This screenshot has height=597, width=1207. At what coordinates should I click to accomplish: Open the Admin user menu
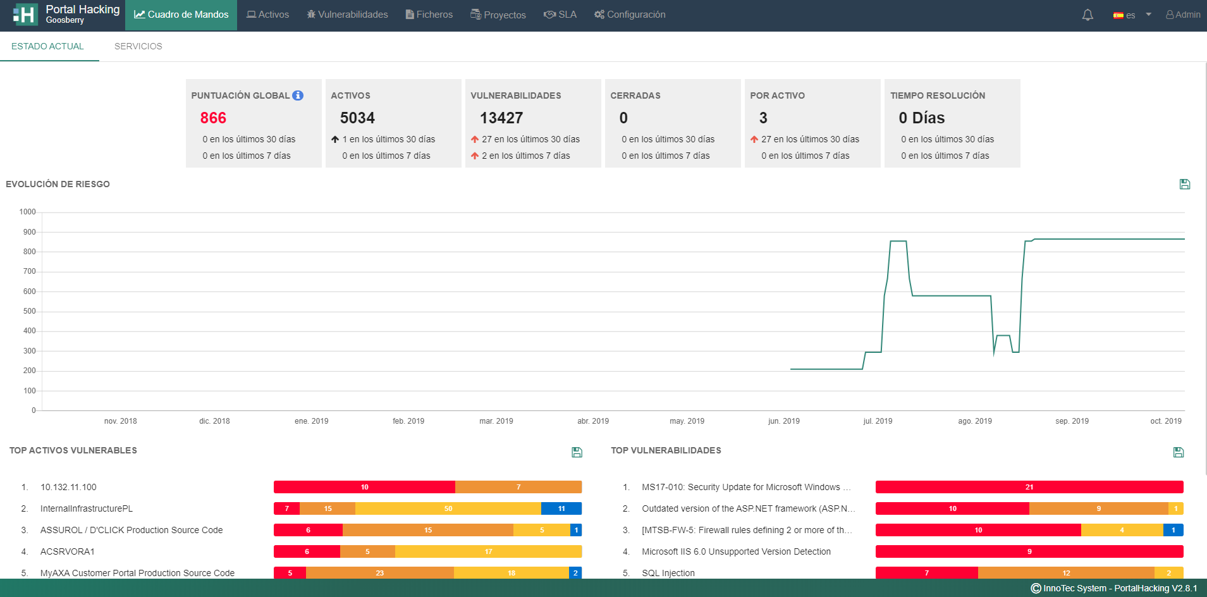tap(1182, 15)
